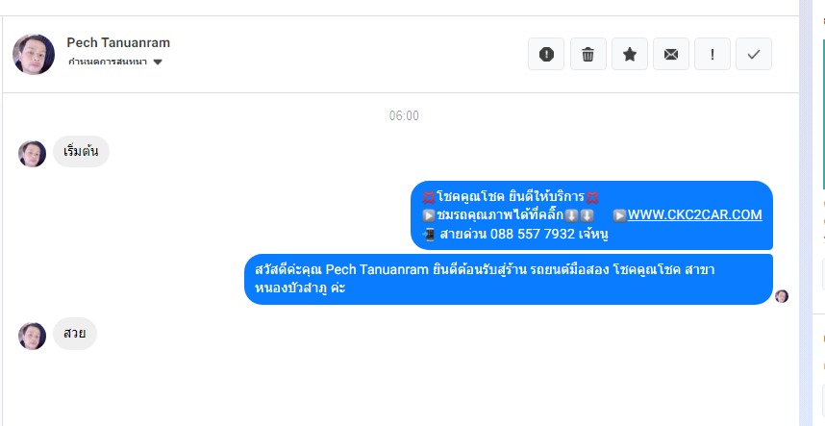This screenshot has height=426, width=825.
Task: Click the 06:00 timestamp
Action: (404, 115)
